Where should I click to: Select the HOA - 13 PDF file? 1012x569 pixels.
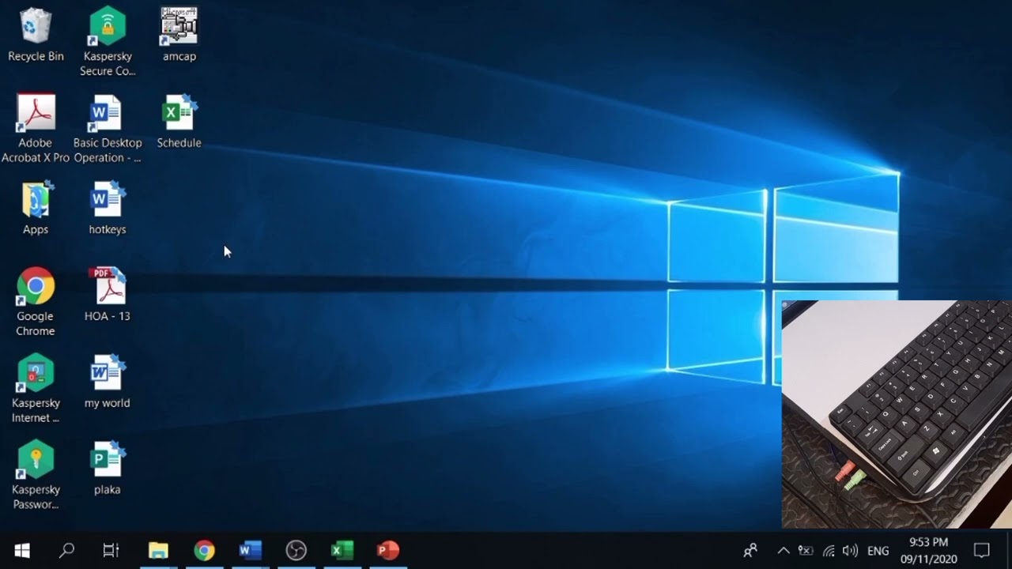click(x=108, y=295)
